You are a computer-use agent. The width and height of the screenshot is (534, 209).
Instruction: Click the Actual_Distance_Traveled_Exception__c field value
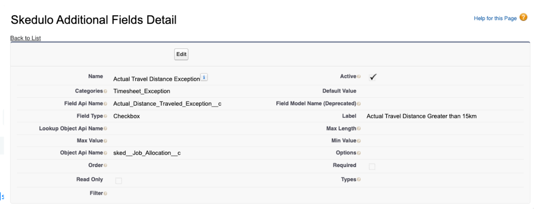(167, 104)
